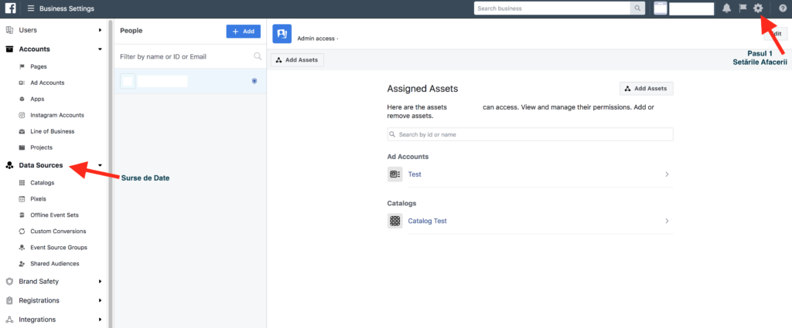The height and width of the screenshot is (328, 792).
Task: Select the radio button beside the person
Action: click(254, 81)
